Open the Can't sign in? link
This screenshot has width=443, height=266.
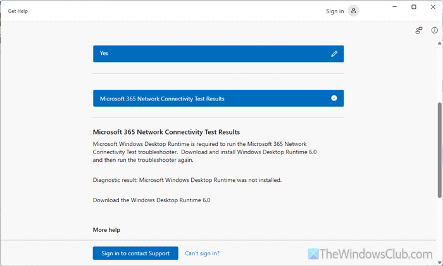pyautogui.click(x=202, y=253)
